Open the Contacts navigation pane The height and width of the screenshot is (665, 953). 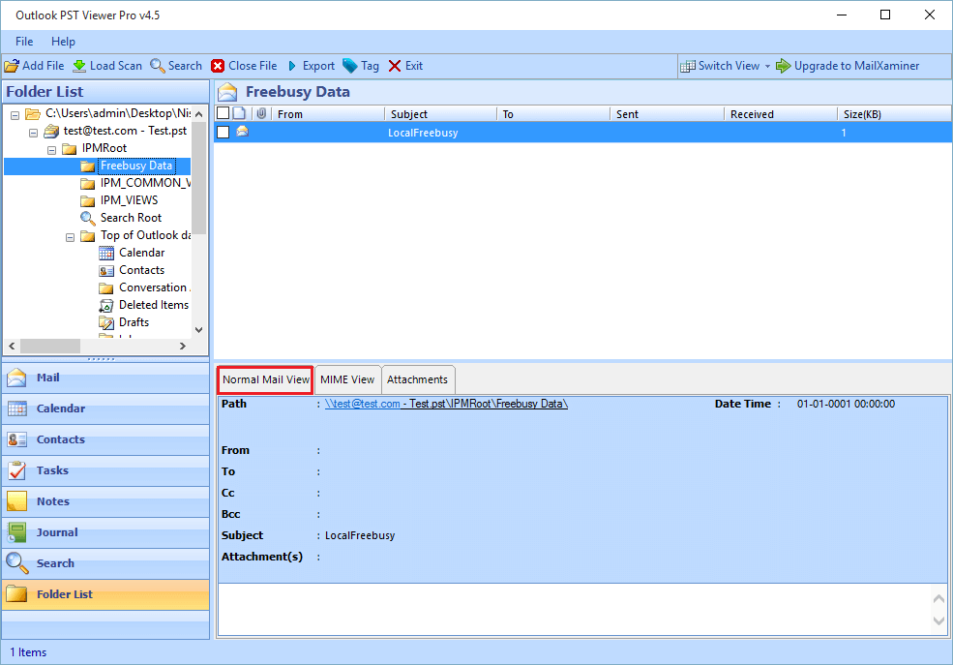(105, 439)
